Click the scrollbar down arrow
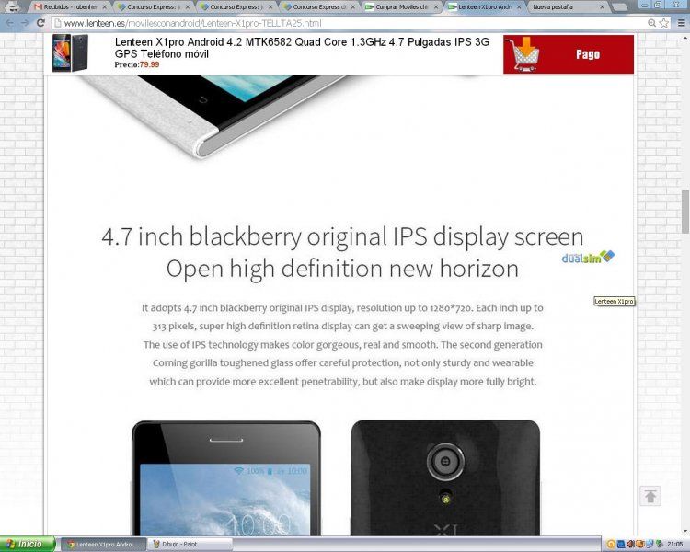The image size is (690, 552). [x=685, y=532]
